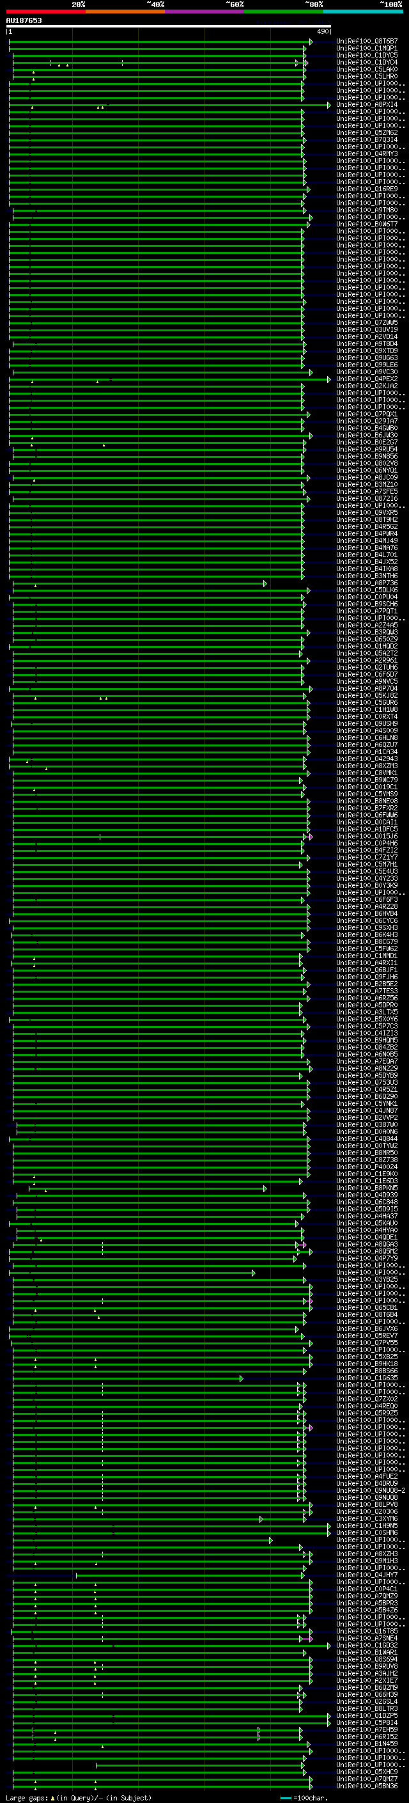Select the UniRef100_A4S009 label

367,730
